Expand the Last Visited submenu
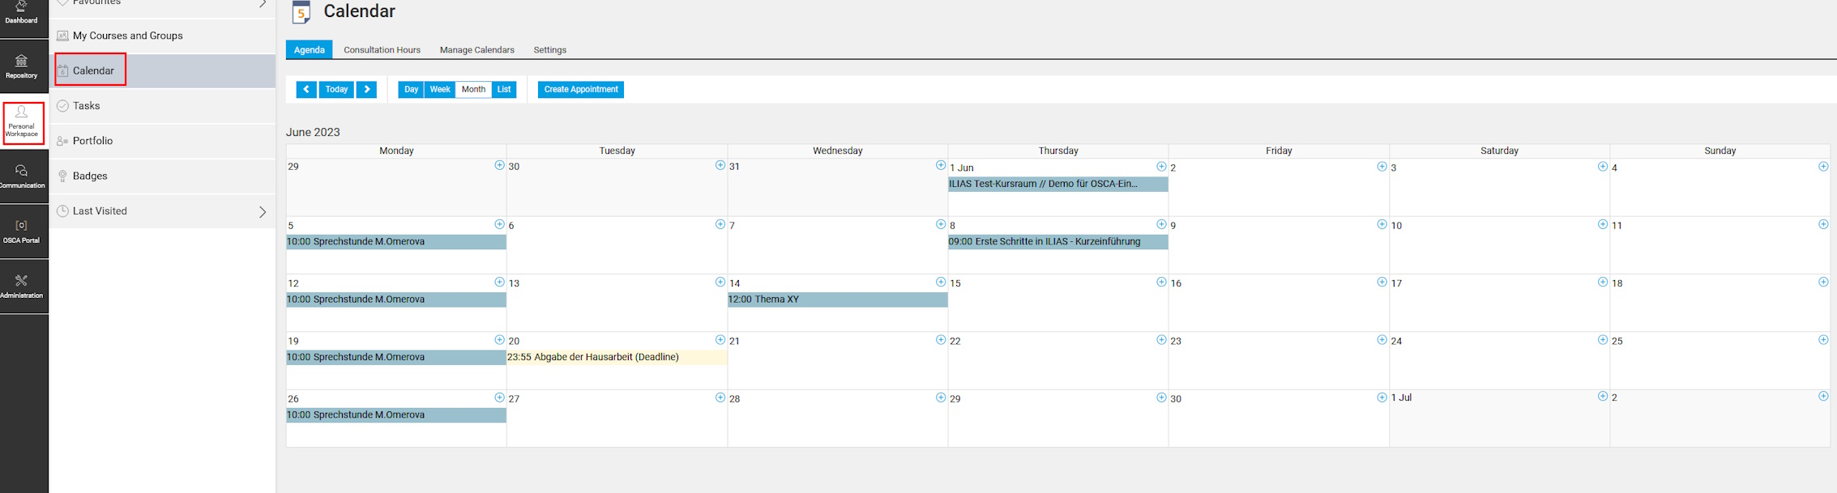Screen dimensions: 1837x493 (262, 211)
